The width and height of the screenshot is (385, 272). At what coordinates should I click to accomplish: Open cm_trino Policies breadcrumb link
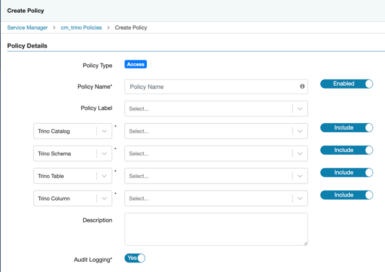click(x=81, y=28)
